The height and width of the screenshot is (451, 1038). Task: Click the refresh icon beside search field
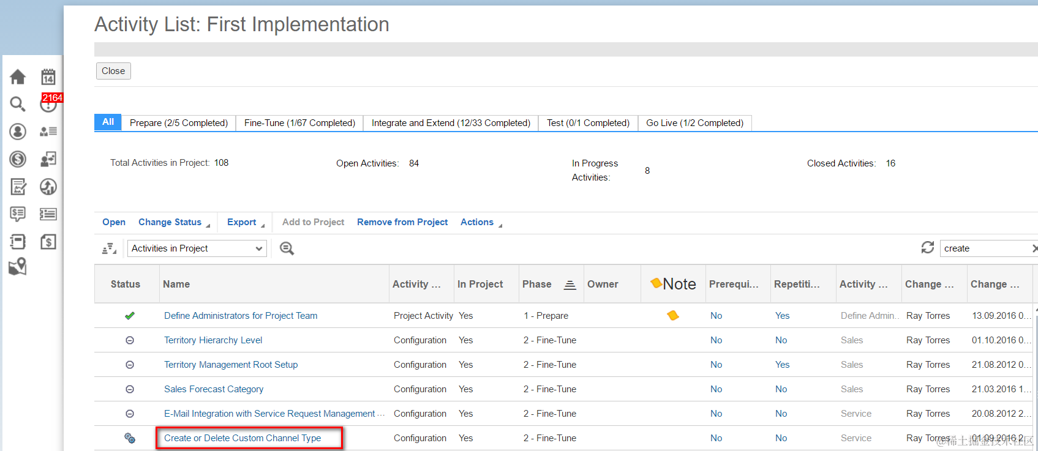click(928, 247)
